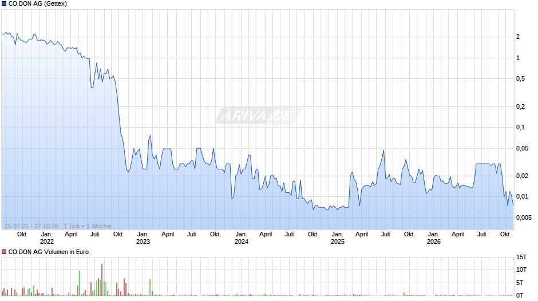Click the 'CO.DON AG Volumen in Euro' title

click(x=49, y=252)
